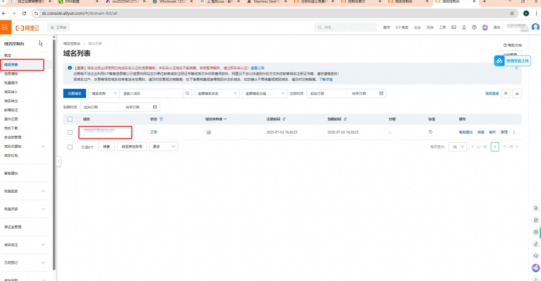Click the blue 注册域名 button
This screenshot has width=541, height=281.
click(x=74, y=93)
